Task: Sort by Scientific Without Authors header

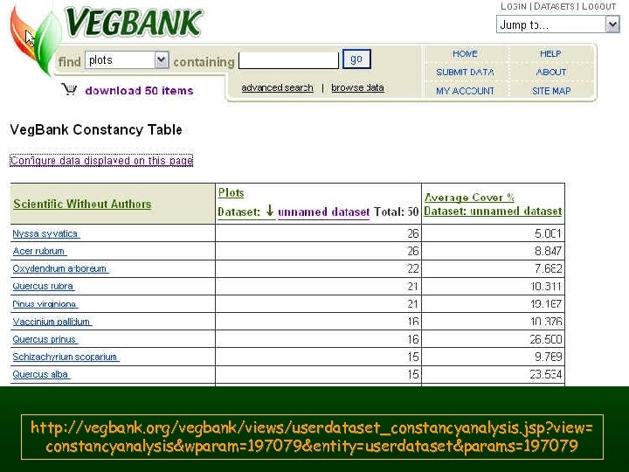Action: (x=82, y=204)
